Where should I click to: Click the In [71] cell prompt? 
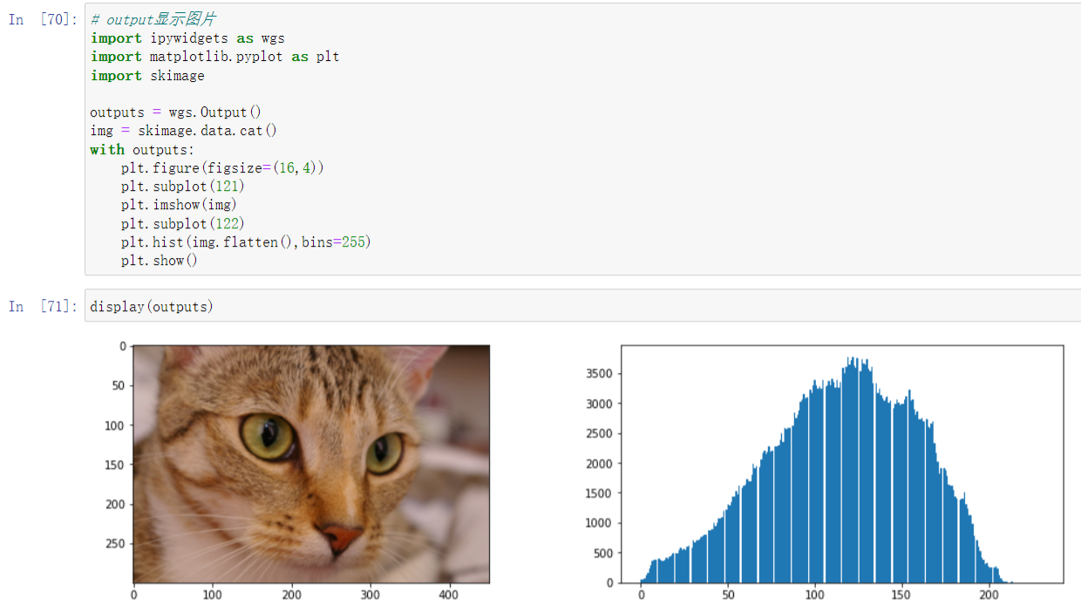[43, 307]
